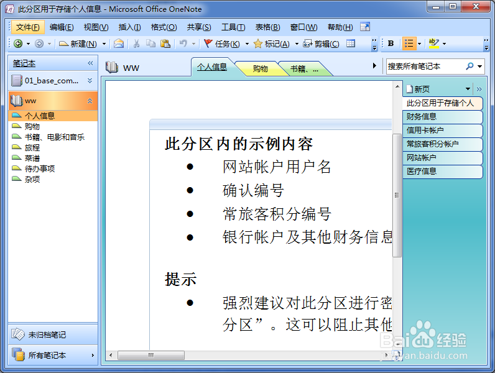Open highlight color dropdown arrow
The height and width of the screenshot is (373, 495).
point(444,44)
